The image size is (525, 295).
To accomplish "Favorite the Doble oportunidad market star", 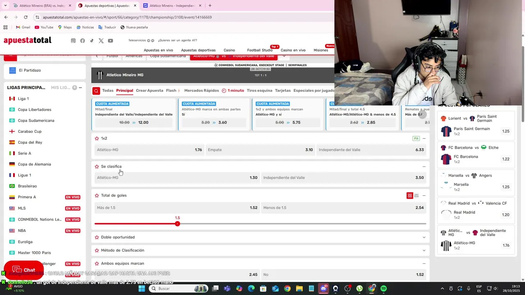I will [97, 237].
